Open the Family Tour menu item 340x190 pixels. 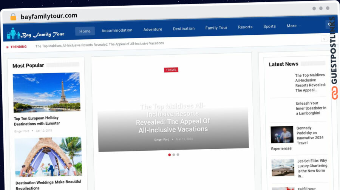point(216,28)
